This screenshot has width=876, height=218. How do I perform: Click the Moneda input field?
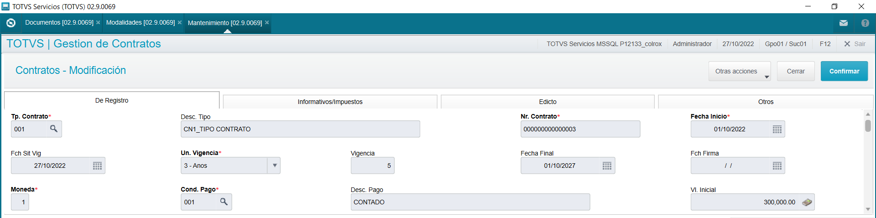point(20,202)
